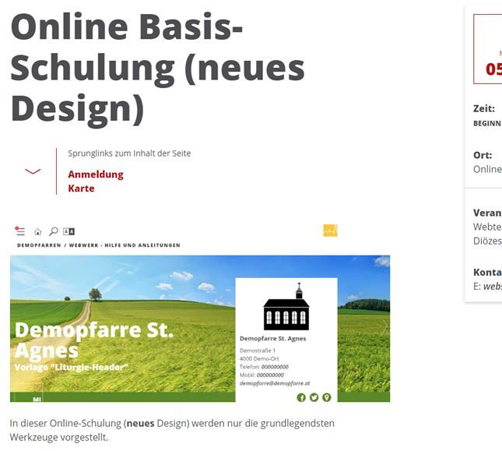Click the map pin icon on the parish card
The width and height of the screenshot is (502, 451).
(x=326, y=397)
